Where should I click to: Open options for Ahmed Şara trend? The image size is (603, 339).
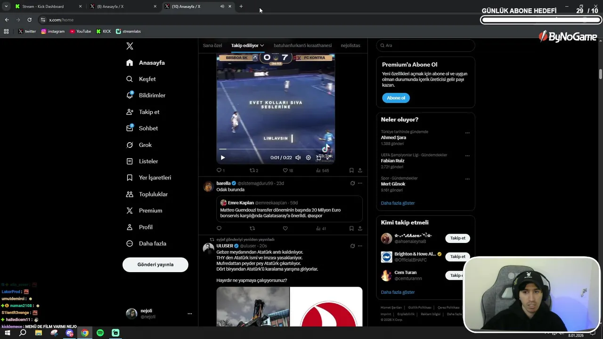467,133
